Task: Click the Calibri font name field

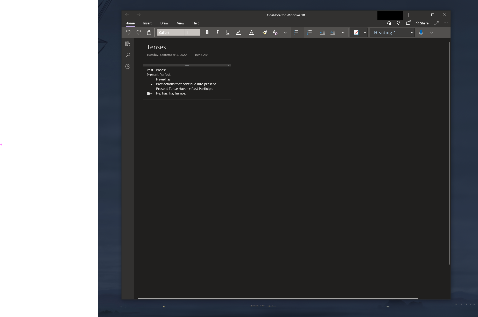Action: point(171,32)
